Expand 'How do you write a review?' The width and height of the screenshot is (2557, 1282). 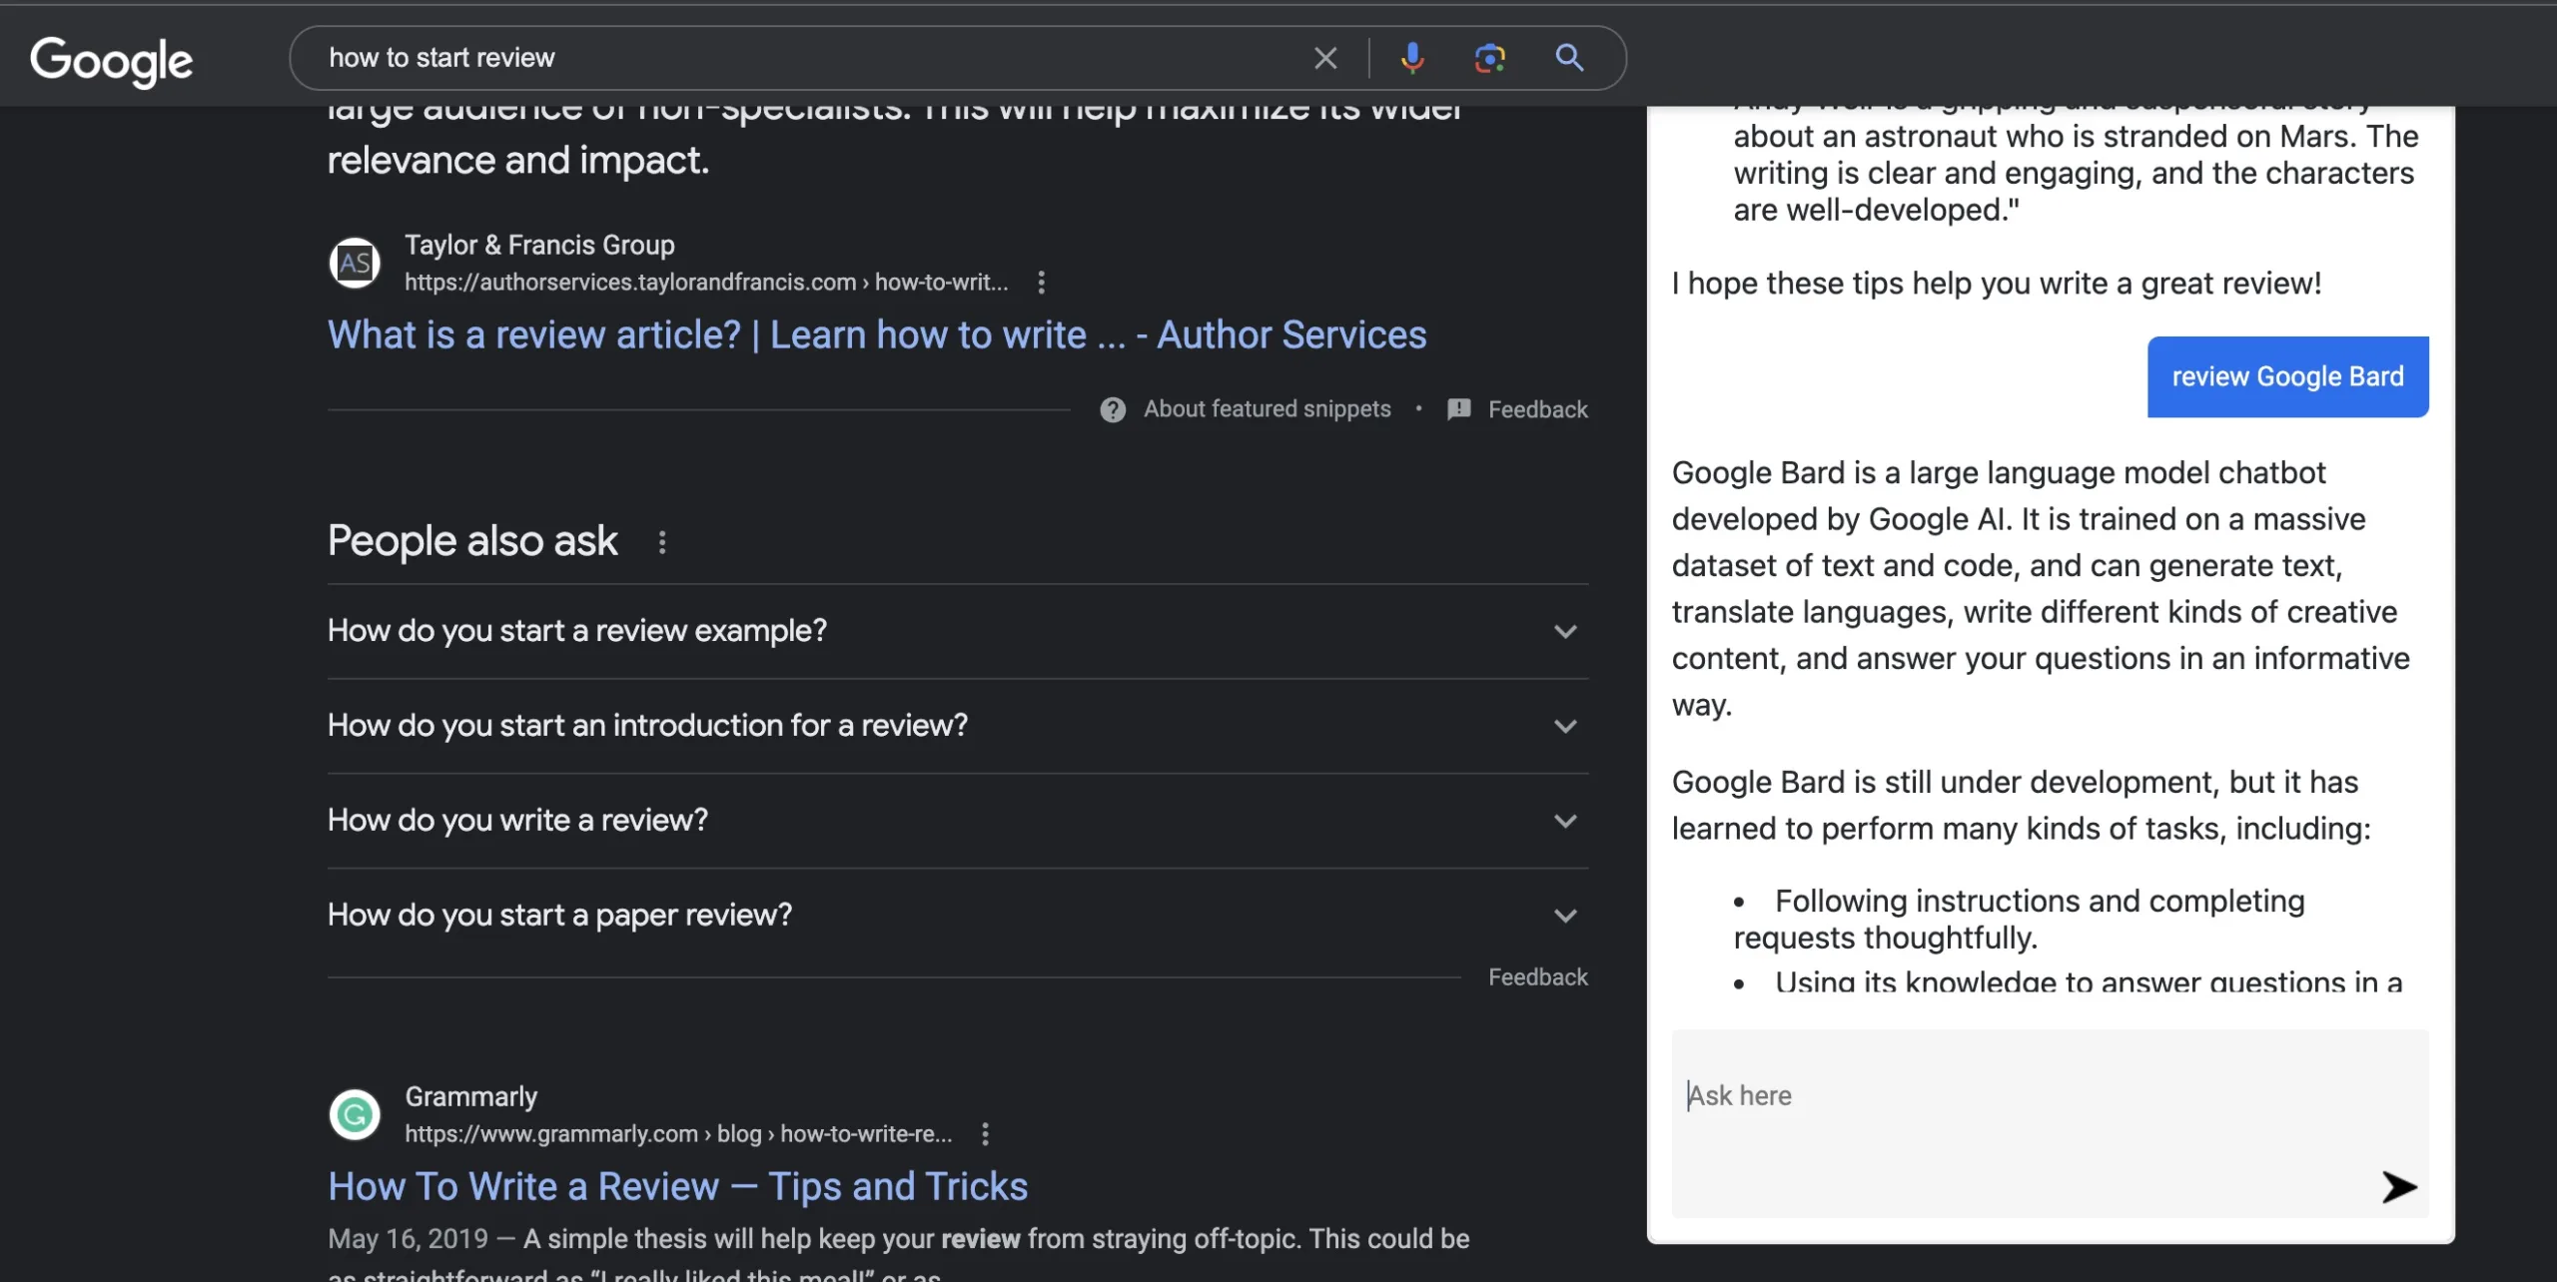pyautogui.click(x=958, y=821)
